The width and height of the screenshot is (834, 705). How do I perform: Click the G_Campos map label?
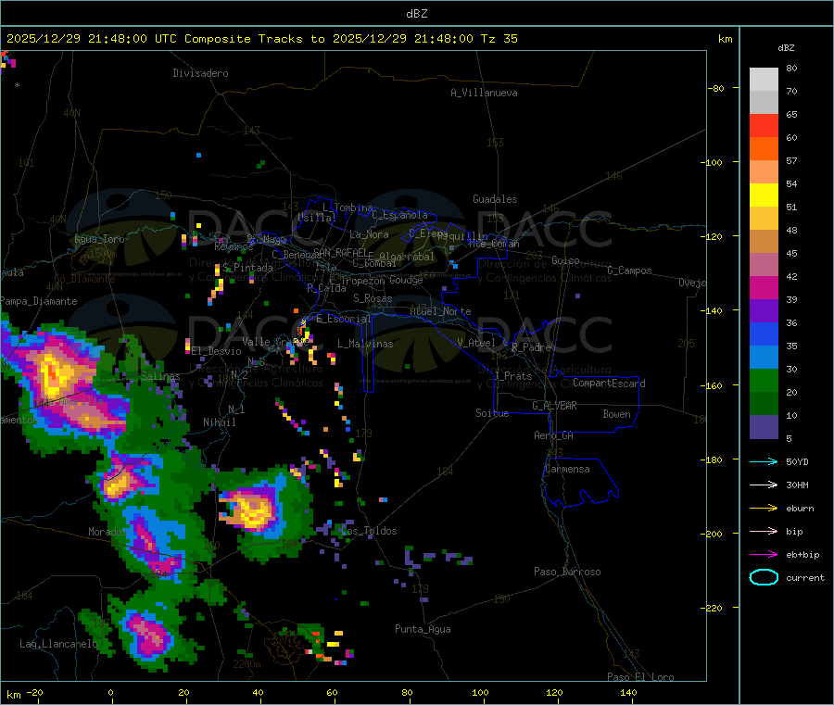click(x=629, y=271)
